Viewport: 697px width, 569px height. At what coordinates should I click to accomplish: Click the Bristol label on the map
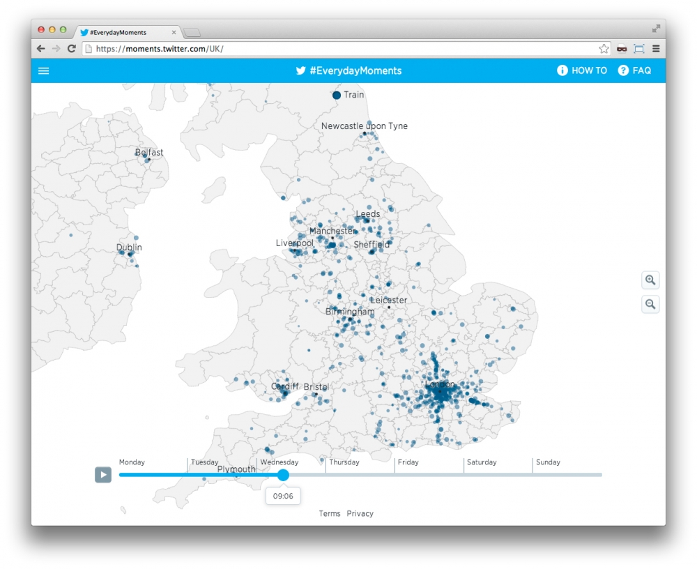click(x=316, y=387)
